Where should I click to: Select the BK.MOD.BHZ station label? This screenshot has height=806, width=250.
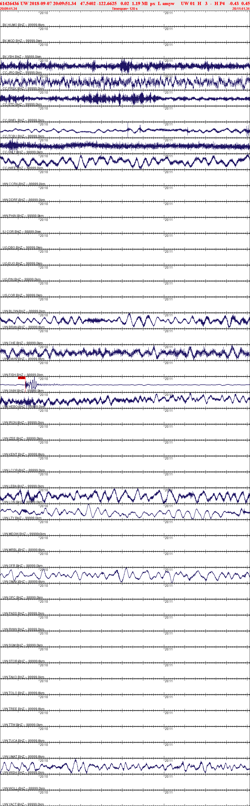[22, 41]
